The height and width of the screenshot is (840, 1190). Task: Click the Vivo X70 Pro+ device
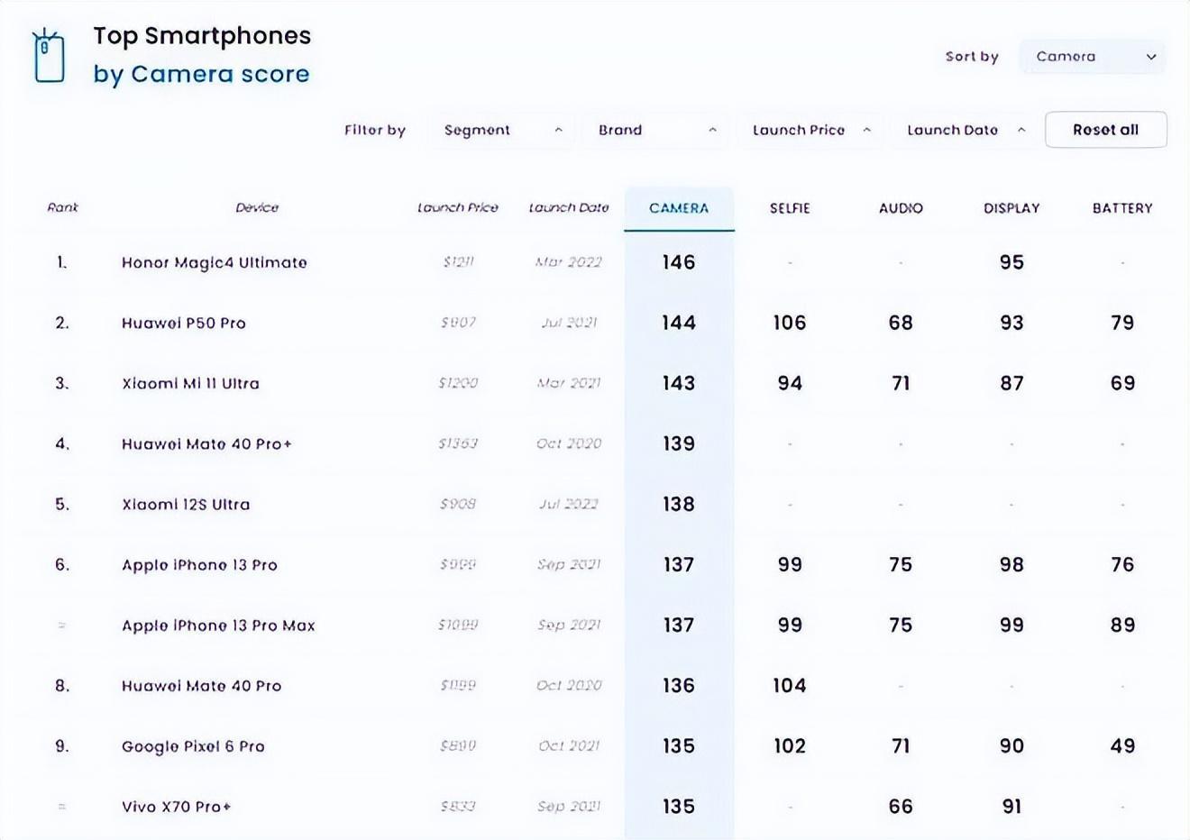click(176, 807)
